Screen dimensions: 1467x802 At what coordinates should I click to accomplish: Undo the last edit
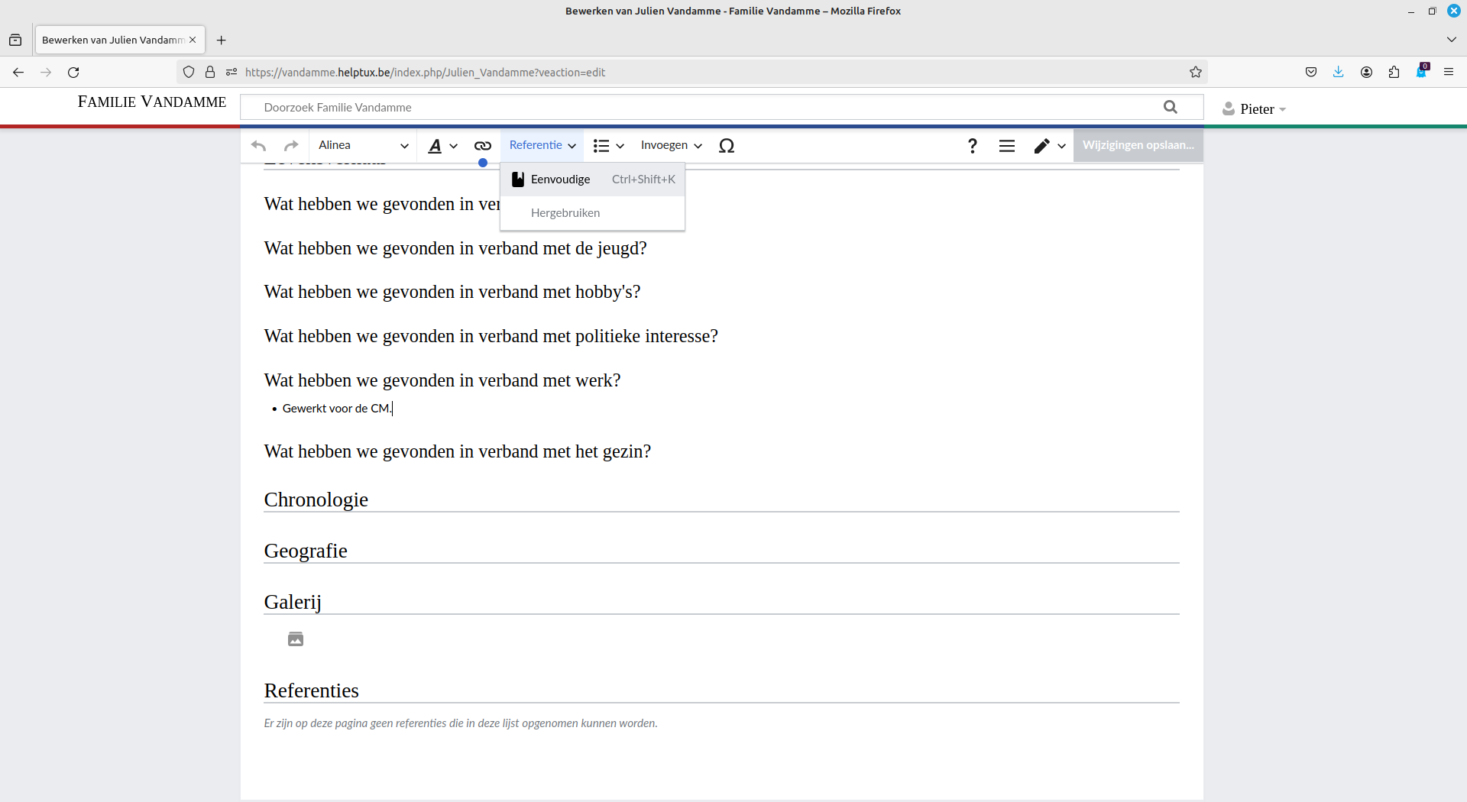(258, 145)
